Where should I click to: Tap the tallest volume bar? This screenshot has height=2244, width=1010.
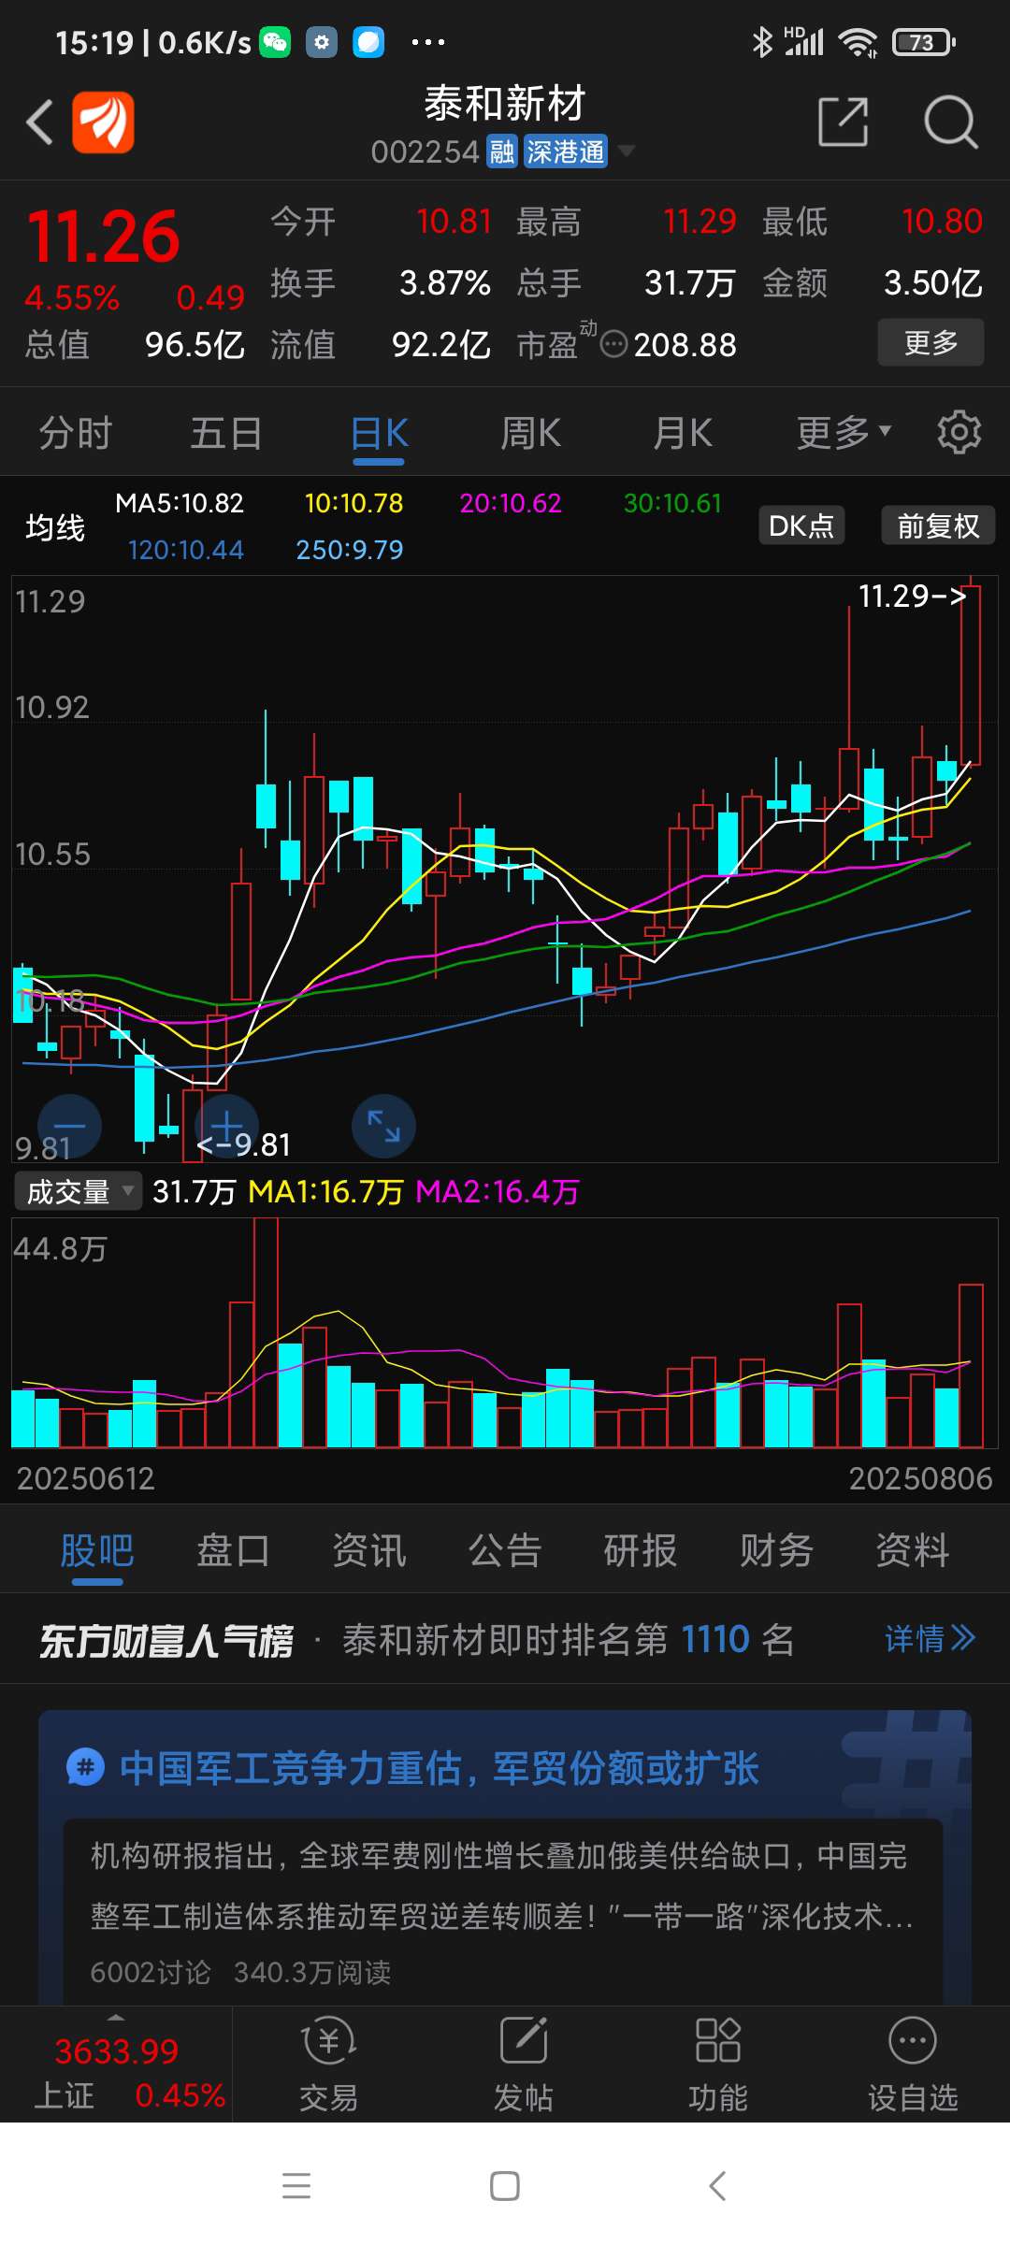[x=266, y=1332]
